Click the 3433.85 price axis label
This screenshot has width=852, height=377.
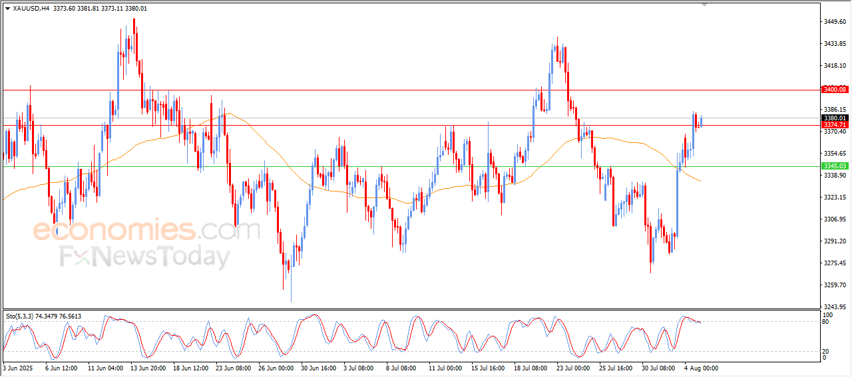(835, 43)
